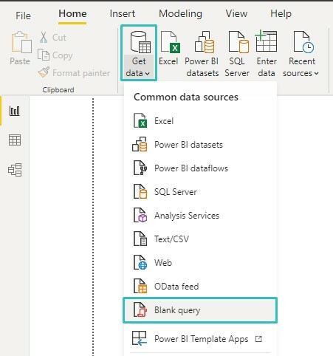Click Power BI datasets ribbon icon
333x356 pixels.
coord(205,42)
